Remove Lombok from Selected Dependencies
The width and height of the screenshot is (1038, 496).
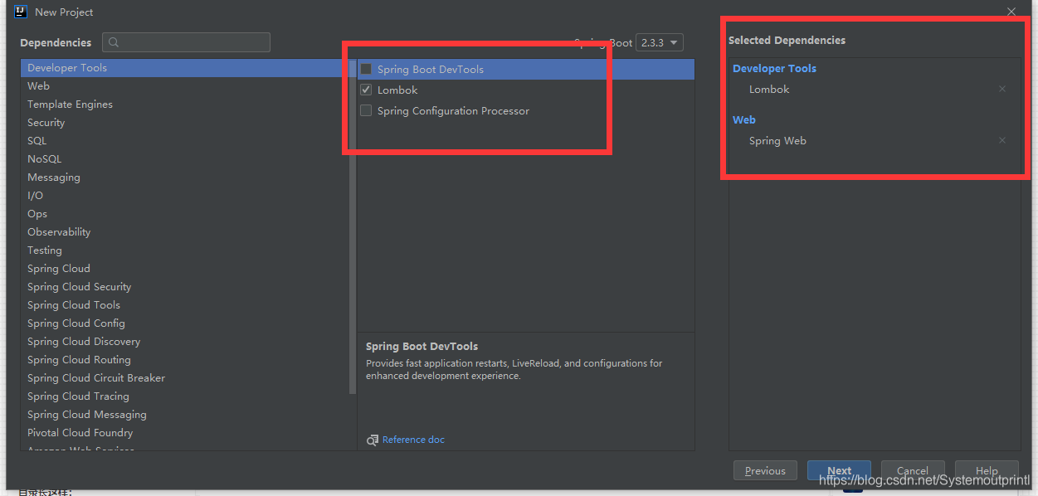(1002, 89)
